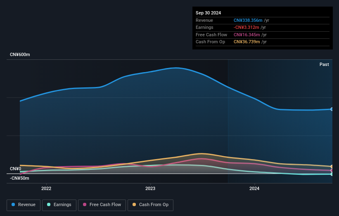The image size is (339, 216).
Task: Select the Free Cash Flow endpoint marker
Action: click(x=332, y=170)
